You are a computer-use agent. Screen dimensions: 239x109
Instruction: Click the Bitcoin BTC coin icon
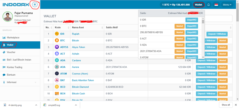[x=57, y=41]
